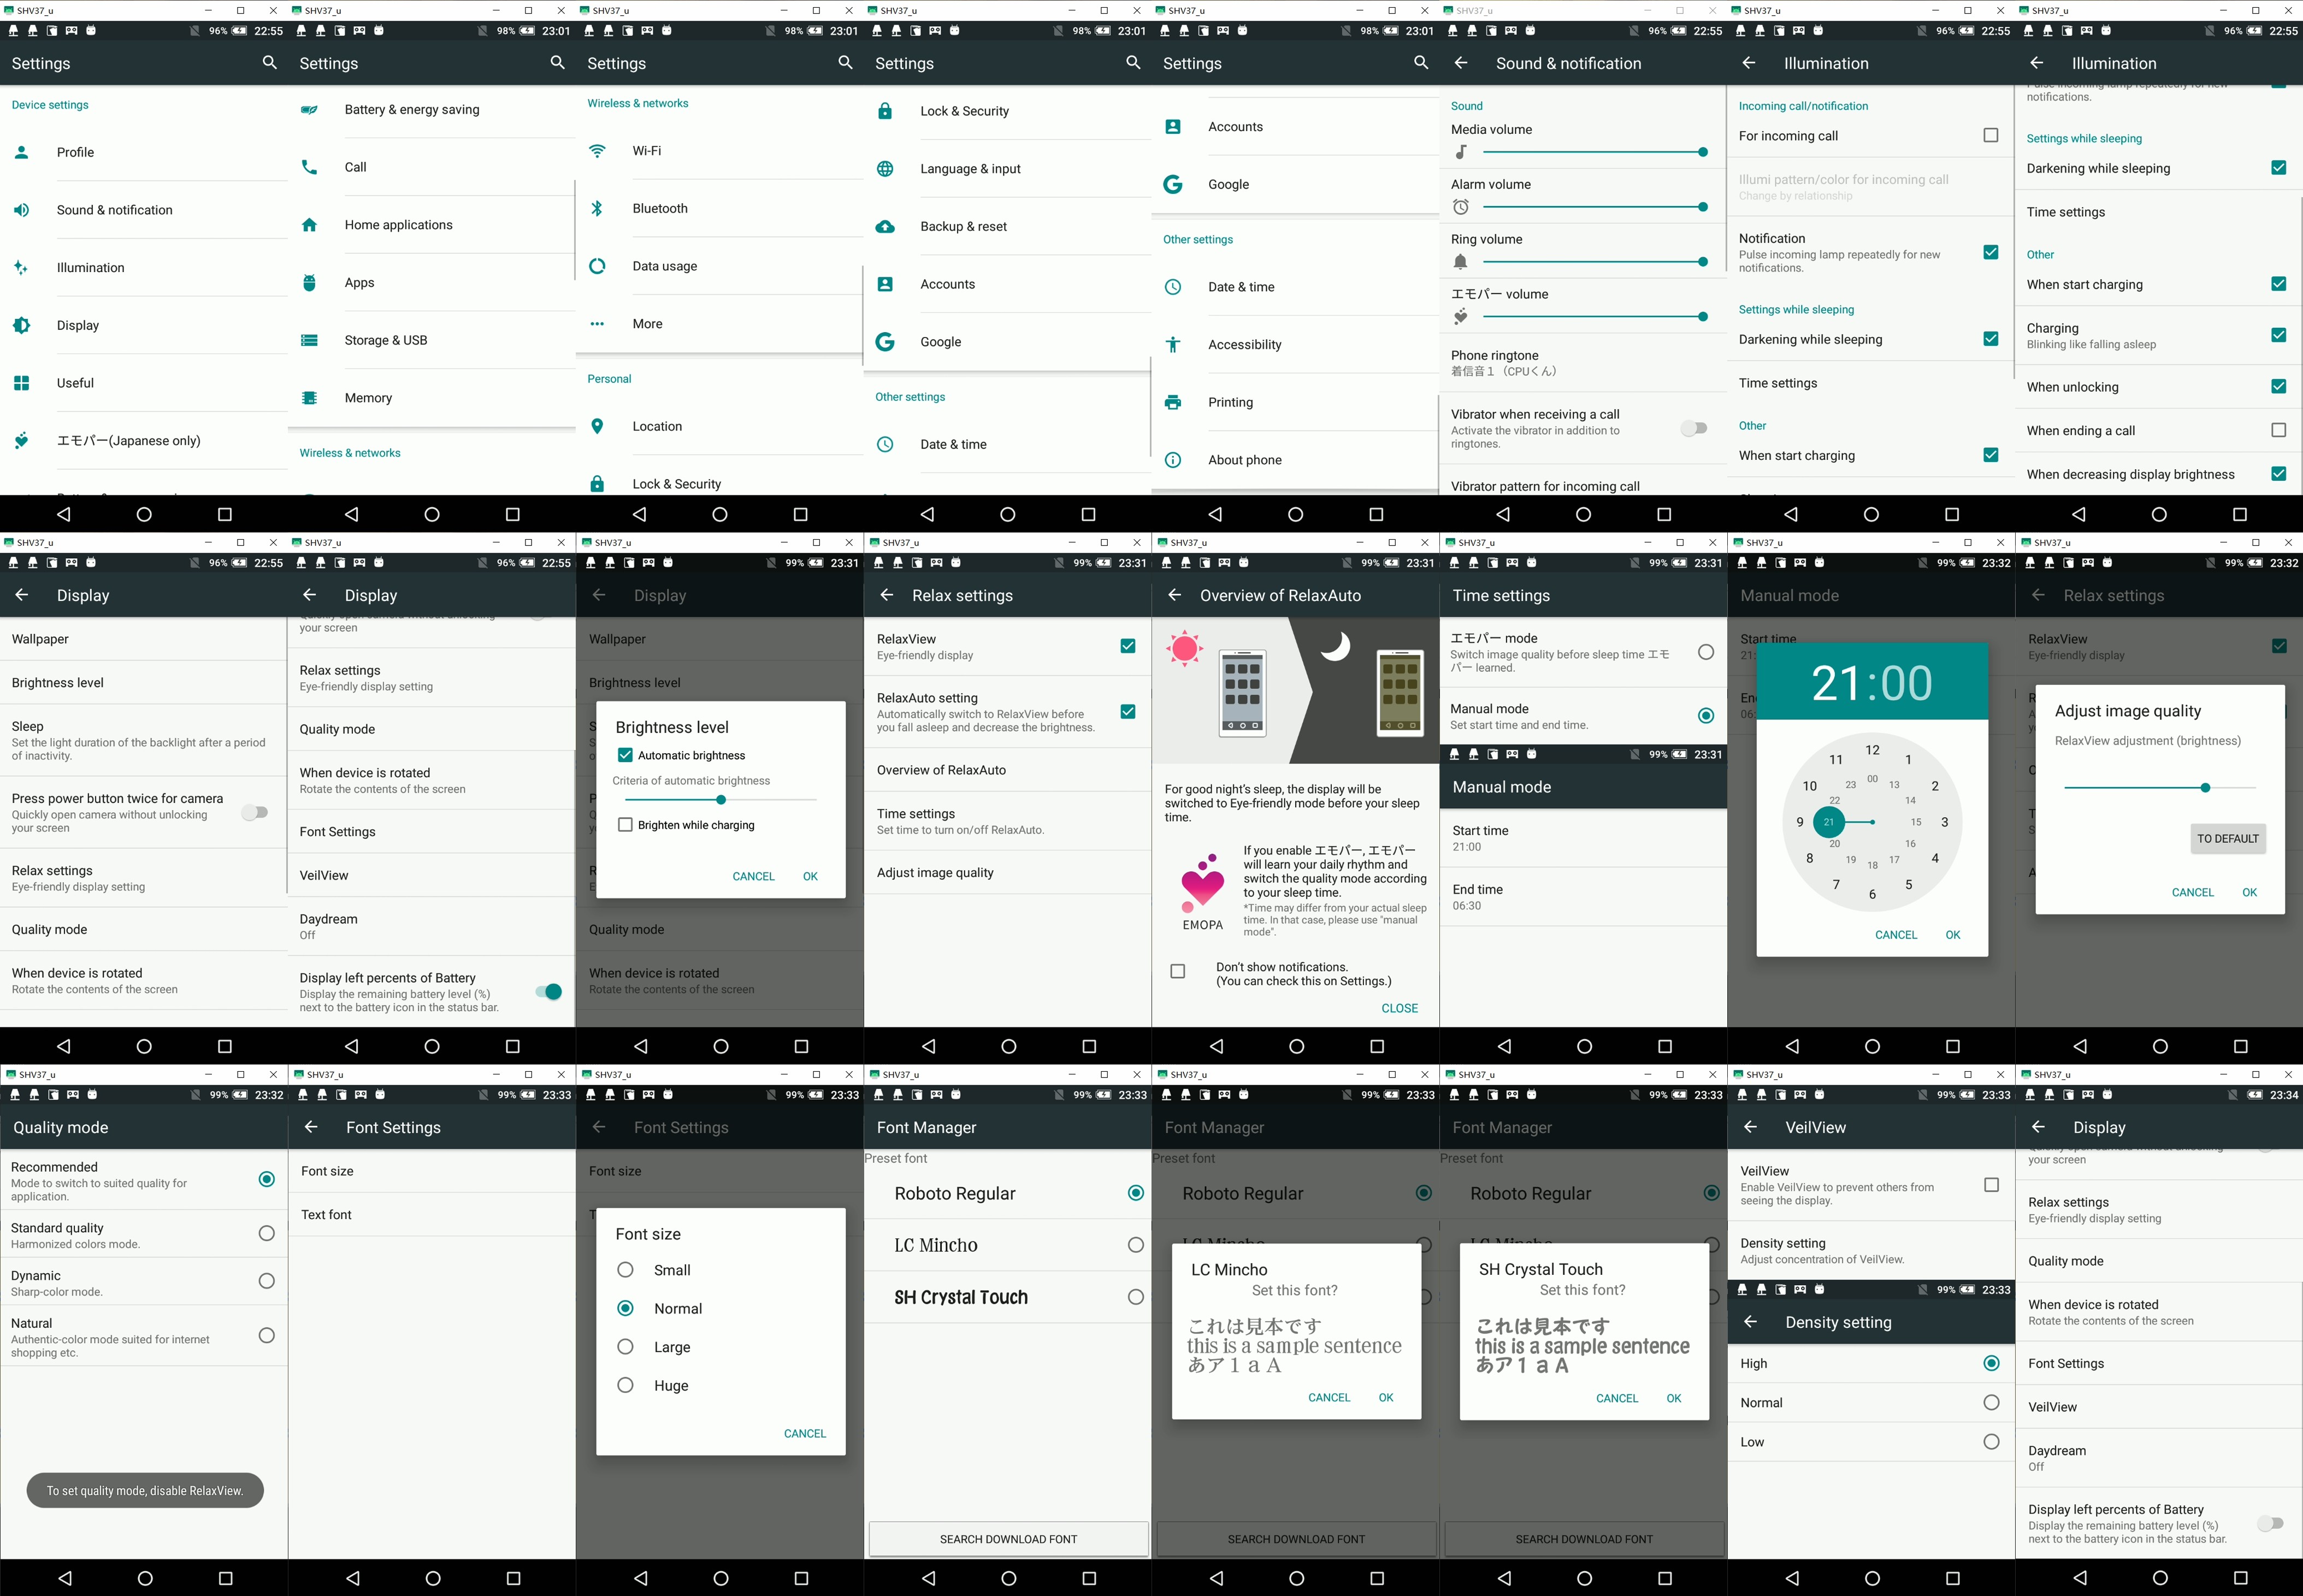Uncheck the When unlocking checkbox
This screenshot has width=2303, height=1596.
[x=2278, y=386]
